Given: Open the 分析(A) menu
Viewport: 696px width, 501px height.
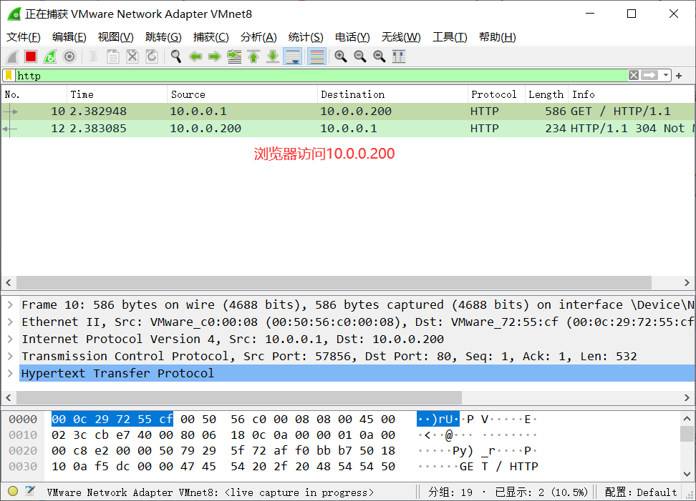Looking at the screenshot, I should 258,37.
